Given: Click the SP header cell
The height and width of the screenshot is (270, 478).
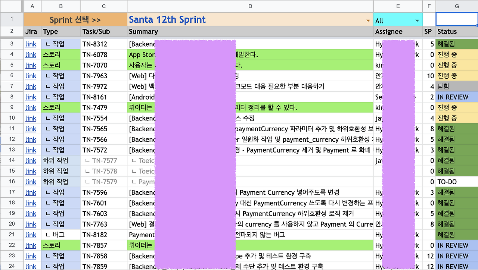Looking at the screenshot, I should point(429,32).
